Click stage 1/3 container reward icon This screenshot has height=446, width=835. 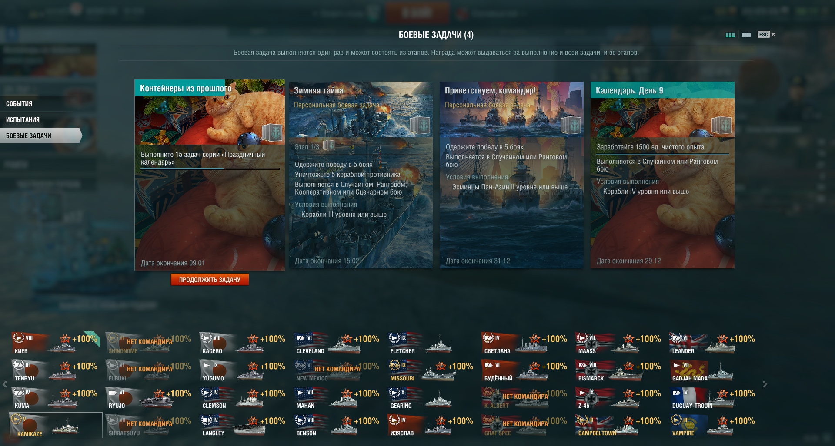coord(329,145)
